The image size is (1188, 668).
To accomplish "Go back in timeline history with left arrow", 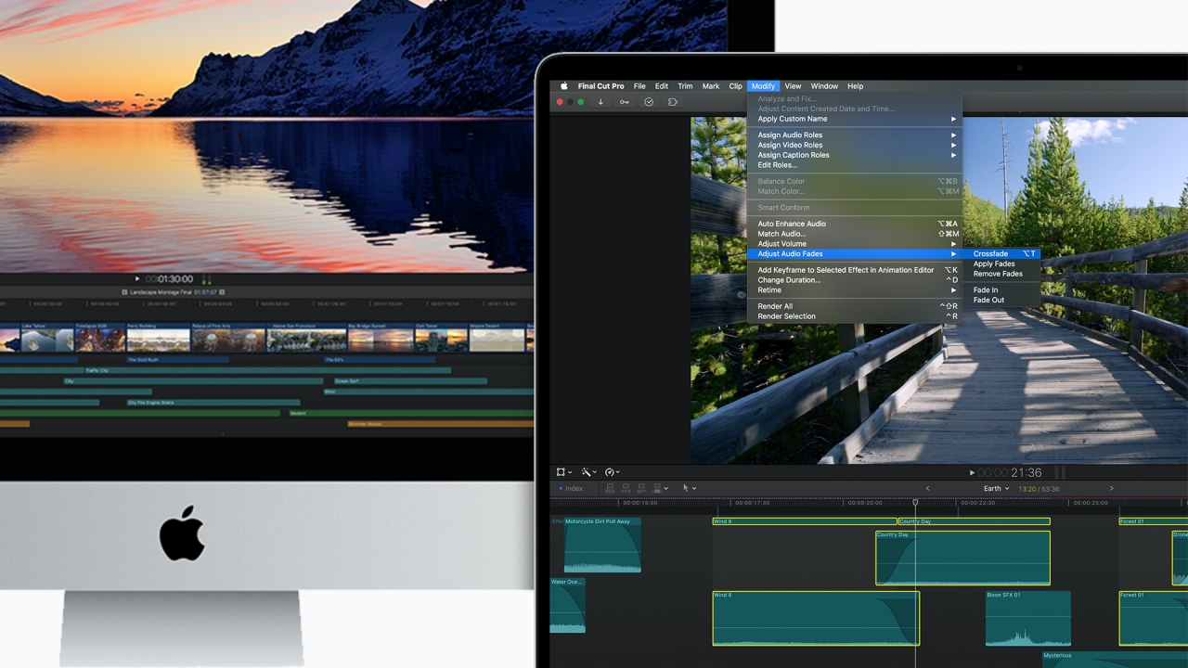I will click(x=927, y=489).
